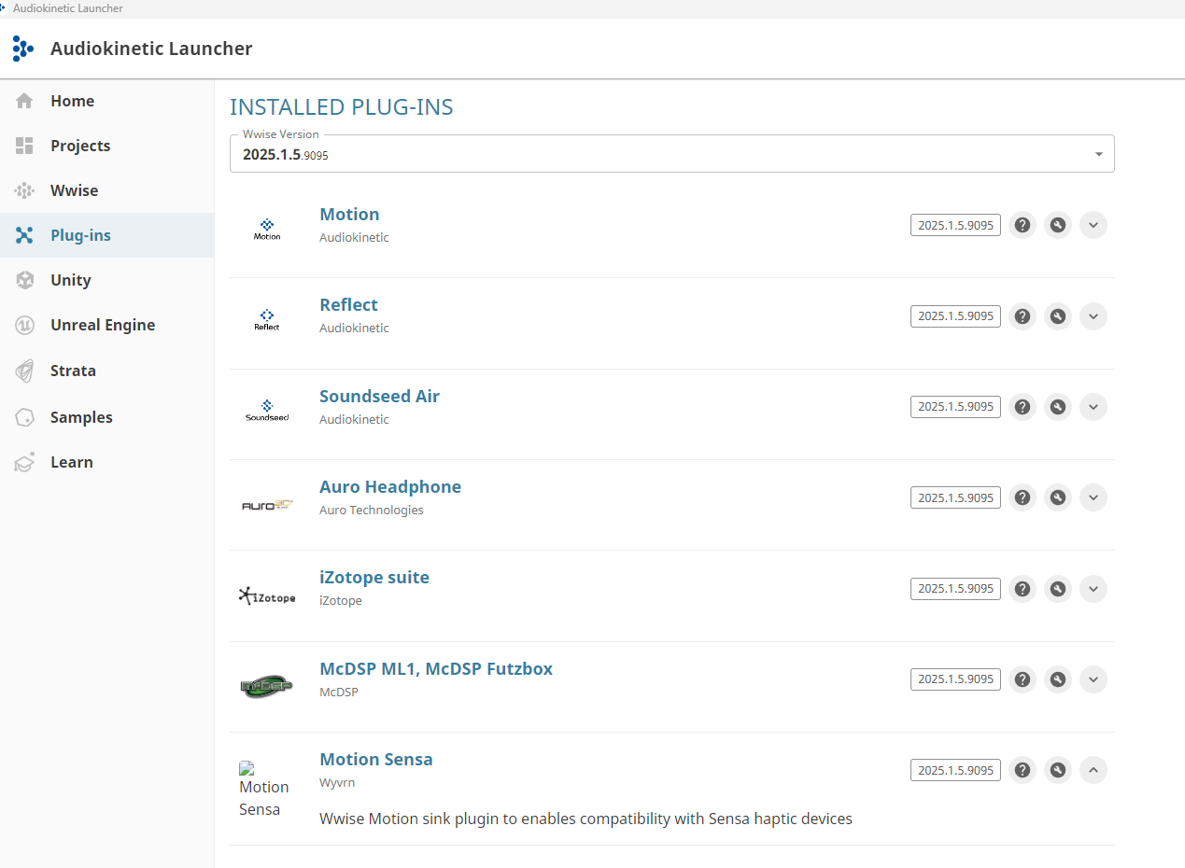Open the Learn section

[x=106, y=462]
